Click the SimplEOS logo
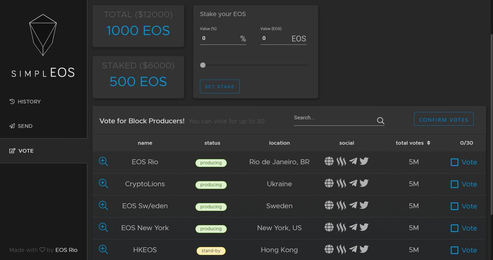 pos(43,45)
